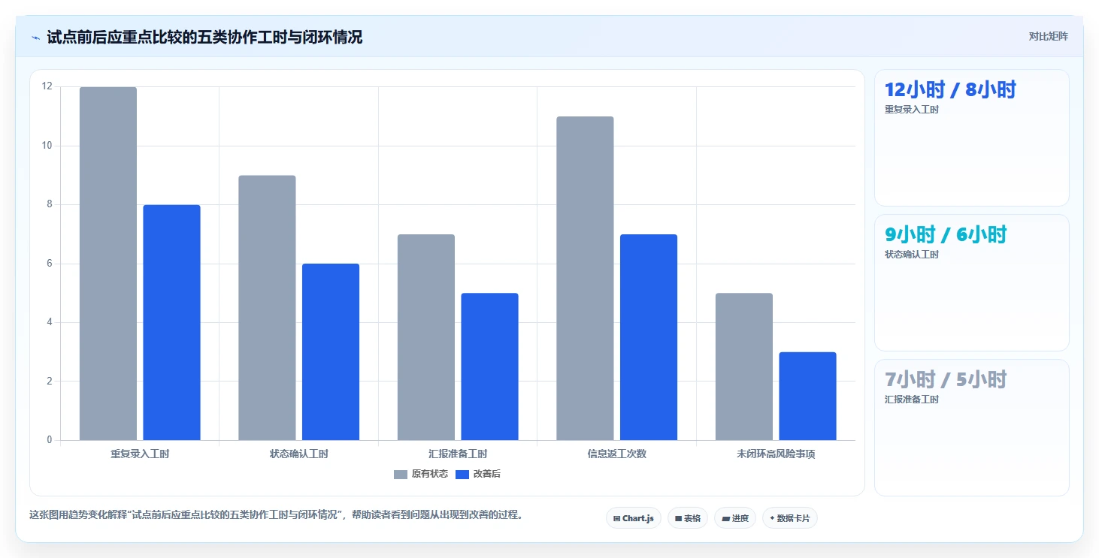Click the y-axis value 2
The width and height of the screenshot is (1099, 558).
point(50,381)
